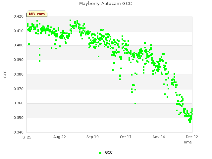Click the 0.340 y-axis value
The image size is (212, 159).
click(19, 132)
